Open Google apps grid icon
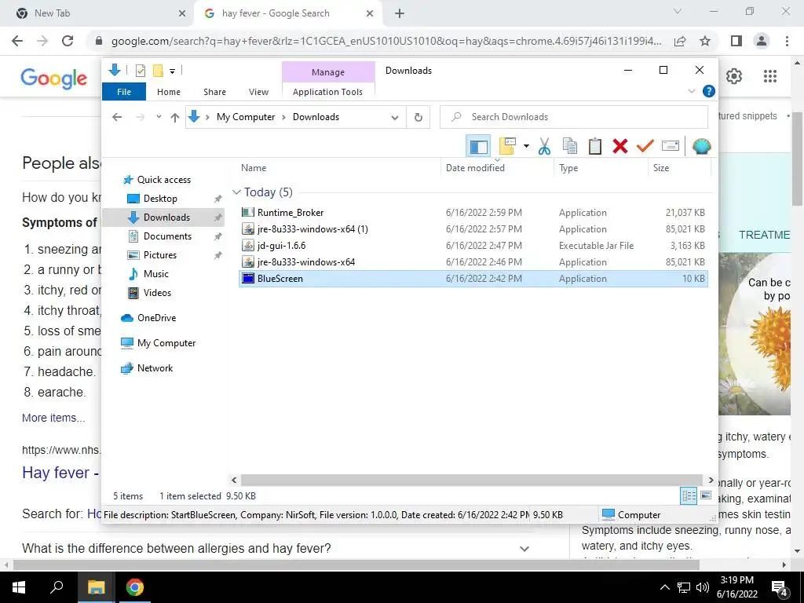Viewport: 804px width, 603px height. coord(769,76)
